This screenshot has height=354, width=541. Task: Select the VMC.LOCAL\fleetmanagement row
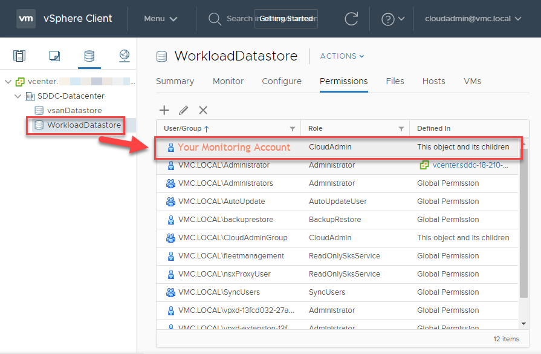[337, 256]
